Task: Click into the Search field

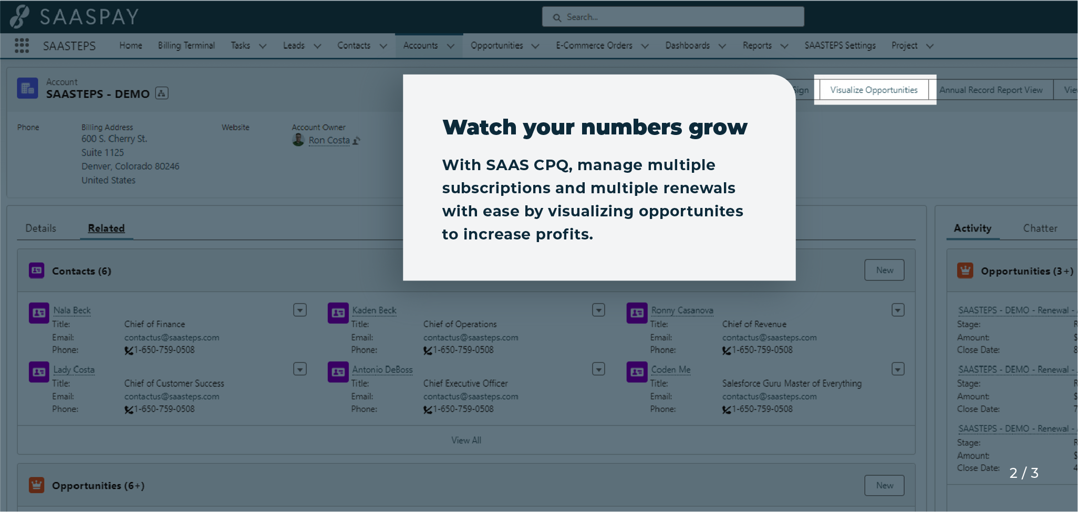Action: 673,17
